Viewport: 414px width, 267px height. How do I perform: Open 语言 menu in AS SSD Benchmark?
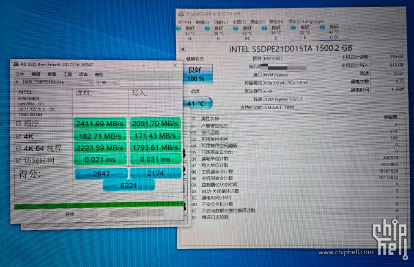(83, 74)
